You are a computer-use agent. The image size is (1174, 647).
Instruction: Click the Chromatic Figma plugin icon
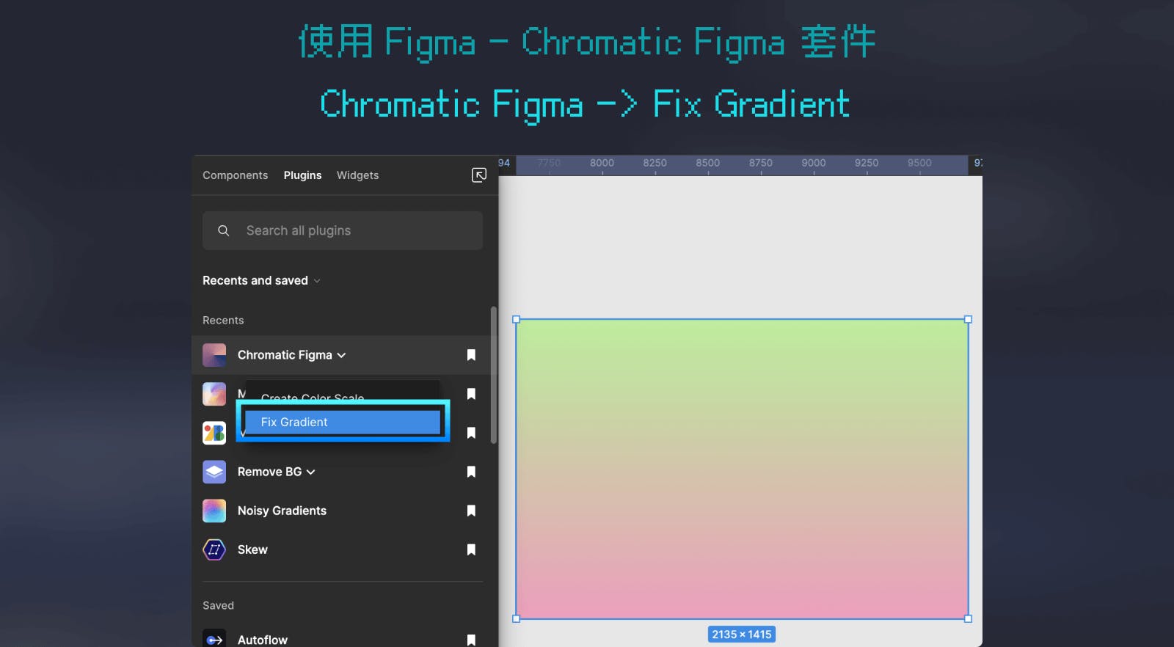[x=214, y=355]
